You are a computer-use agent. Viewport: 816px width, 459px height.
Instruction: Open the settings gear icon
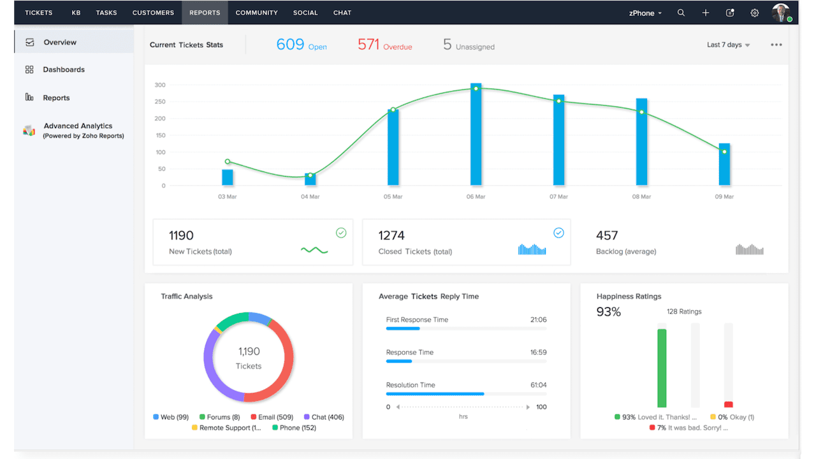pyautogui.click(x=755, y=13)
